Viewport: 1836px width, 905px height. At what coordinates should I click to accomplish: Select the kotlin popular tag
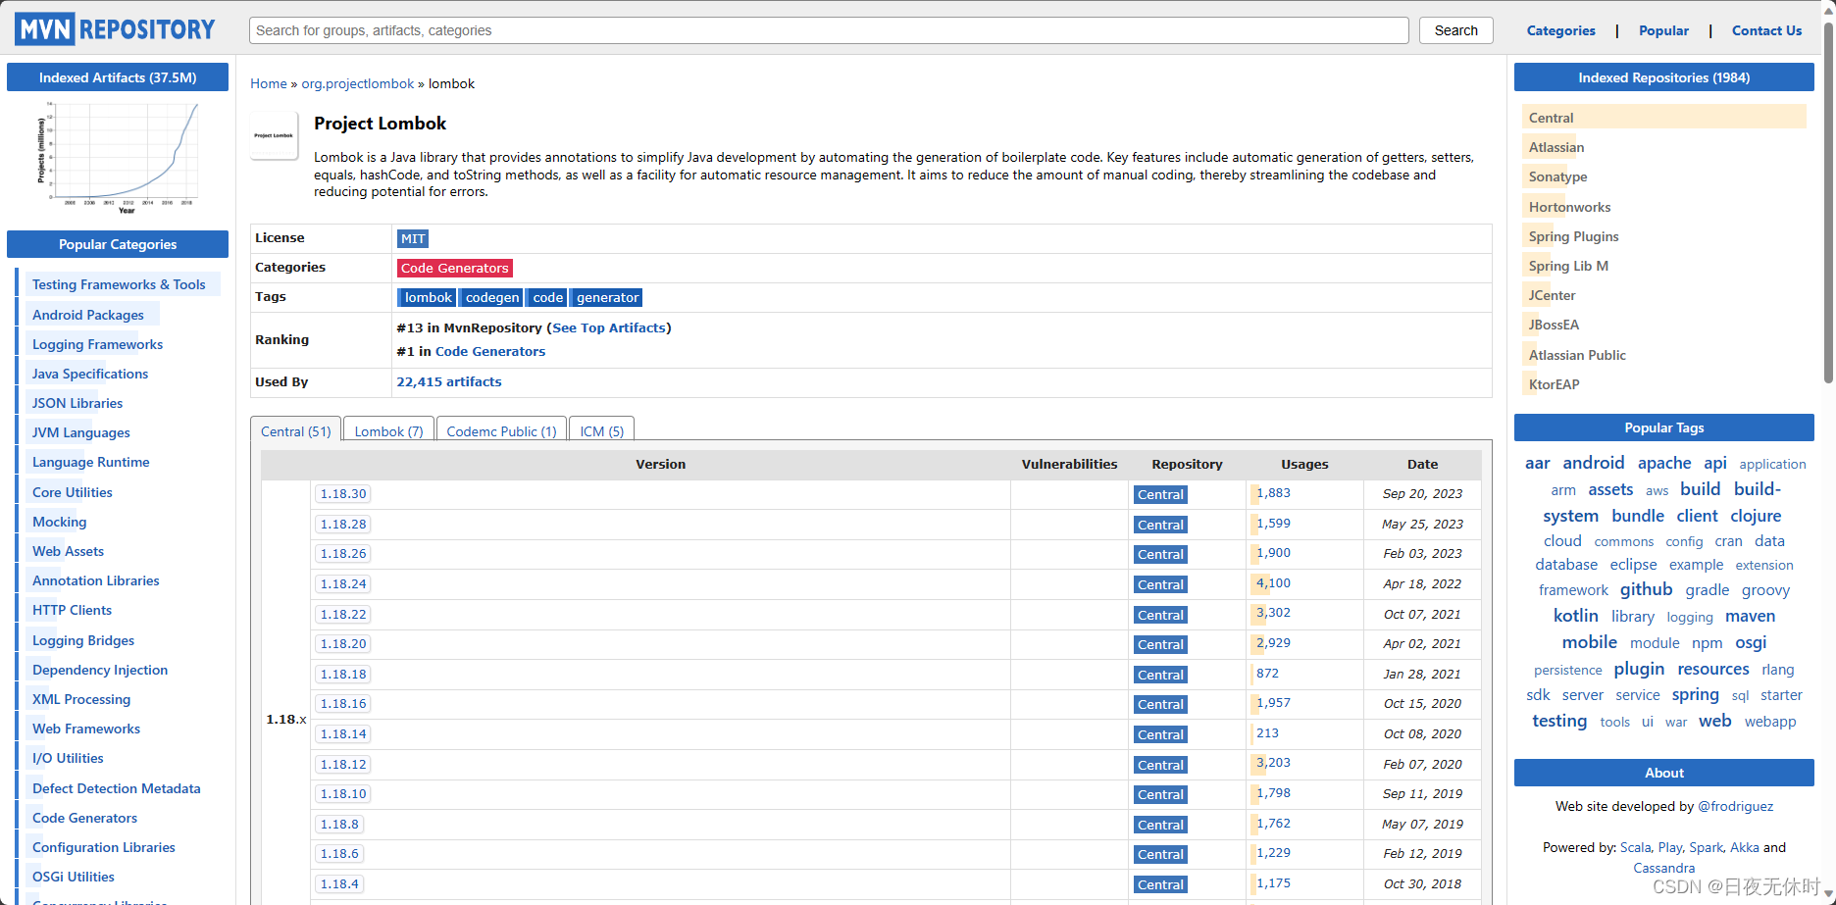click(x=1575, y=616)
